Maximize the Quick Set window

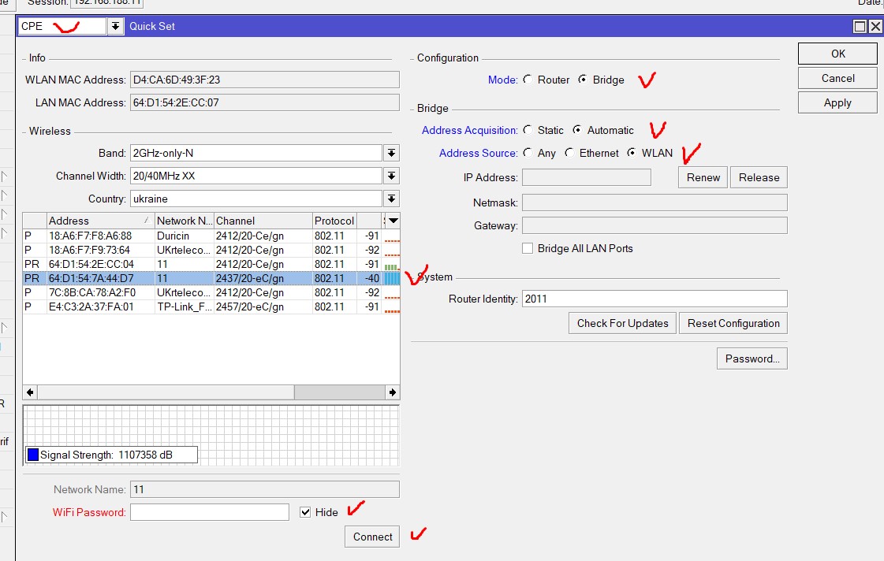coord(860,27)
